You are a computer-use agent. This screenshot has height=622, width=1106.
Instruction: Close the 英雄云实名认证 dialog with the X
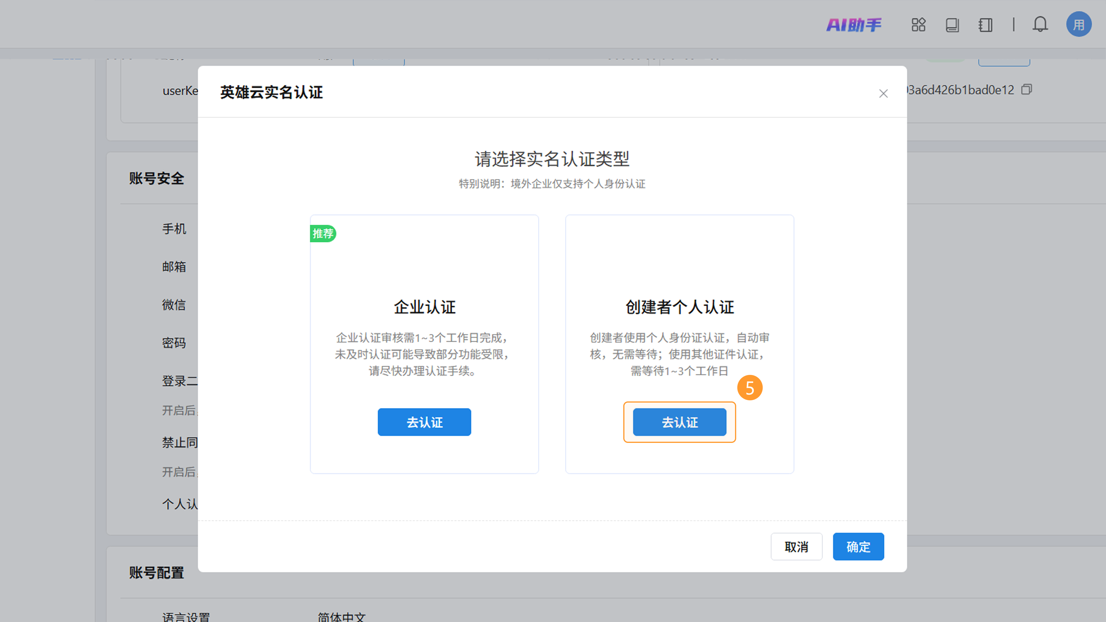[883, 94]
